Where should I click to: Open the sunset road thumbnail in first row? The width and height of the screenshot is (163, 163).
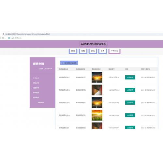coord(97,77)
